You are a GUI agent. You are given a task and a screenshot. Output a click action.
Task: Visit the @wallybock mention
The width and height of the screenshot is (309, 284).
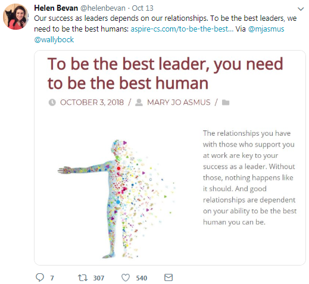(54, 40)
